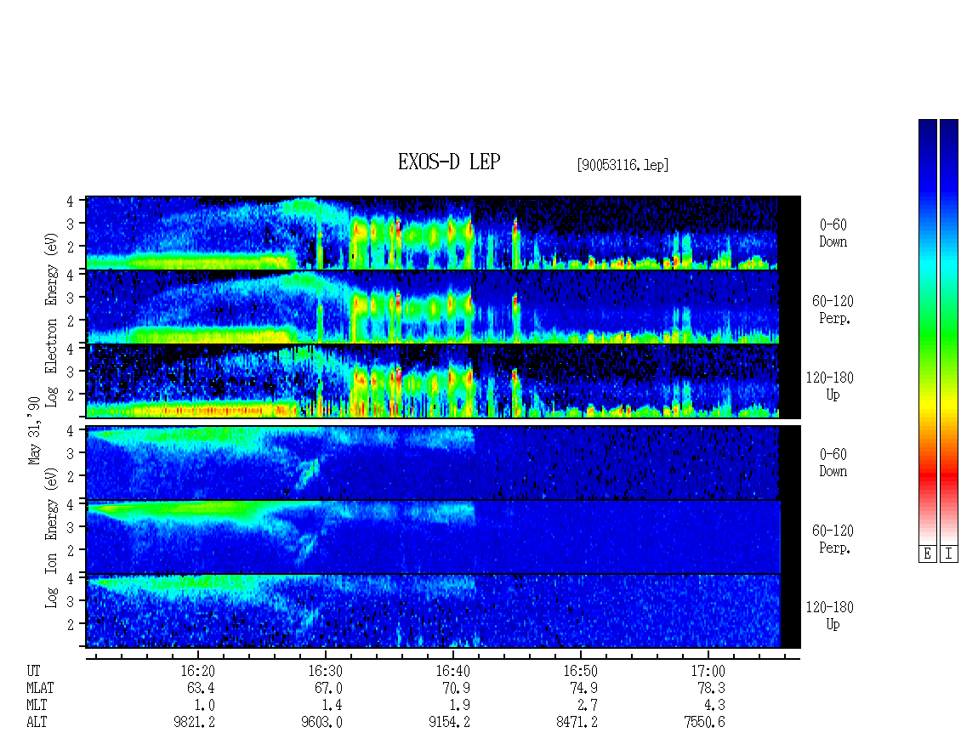The width and height of the screenshot is (961, 744).
Task: Click MLT value 1.4
Action: tap(332, 706)
